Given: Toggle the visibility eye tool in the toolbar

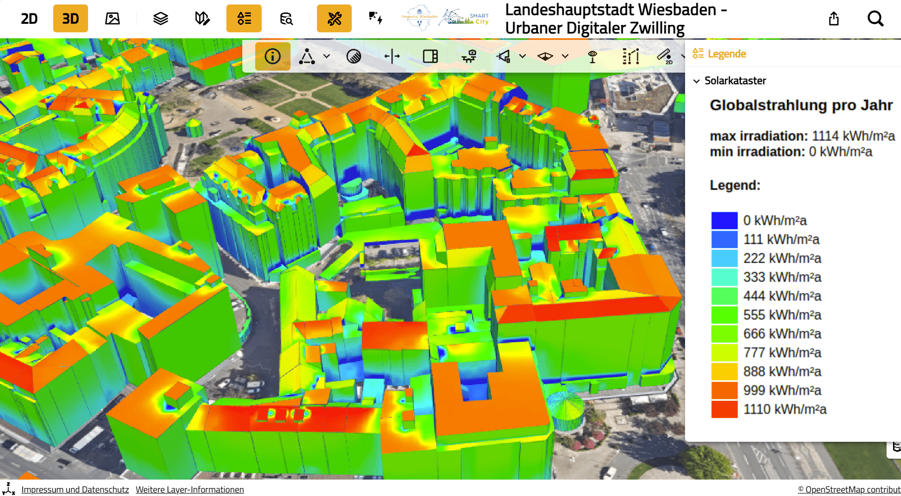Looking at the screenshot, I should pyautogui.click(x=593, y=56).
